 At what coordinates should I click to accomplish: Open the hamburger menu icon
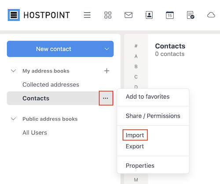(x=87, y=15)
